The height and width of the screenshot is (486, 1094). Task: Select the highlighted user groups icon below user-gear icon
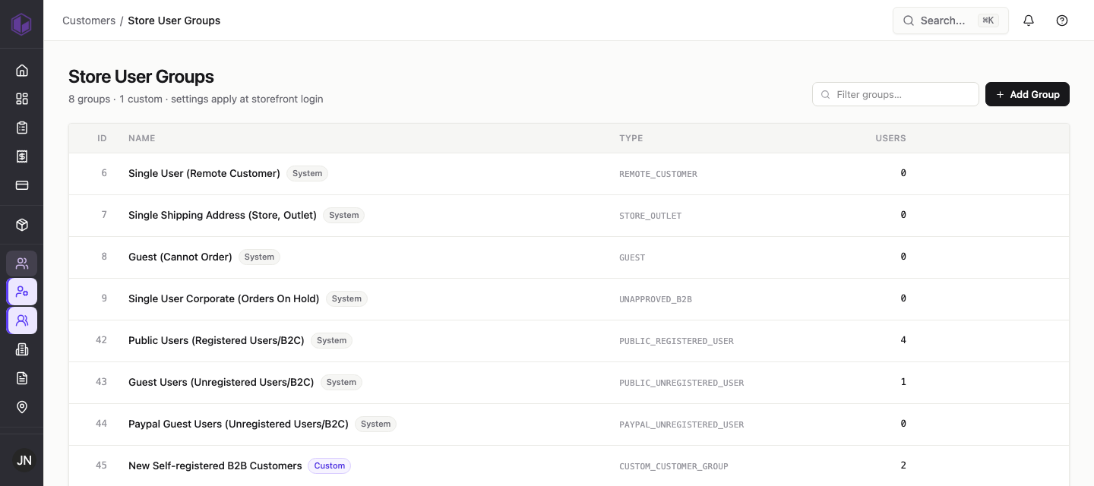22,320
